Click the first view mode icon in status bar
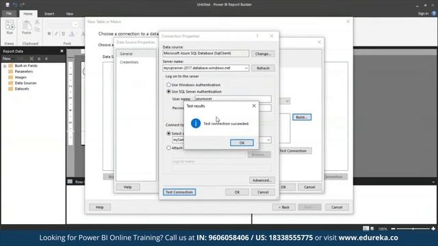 365,228
